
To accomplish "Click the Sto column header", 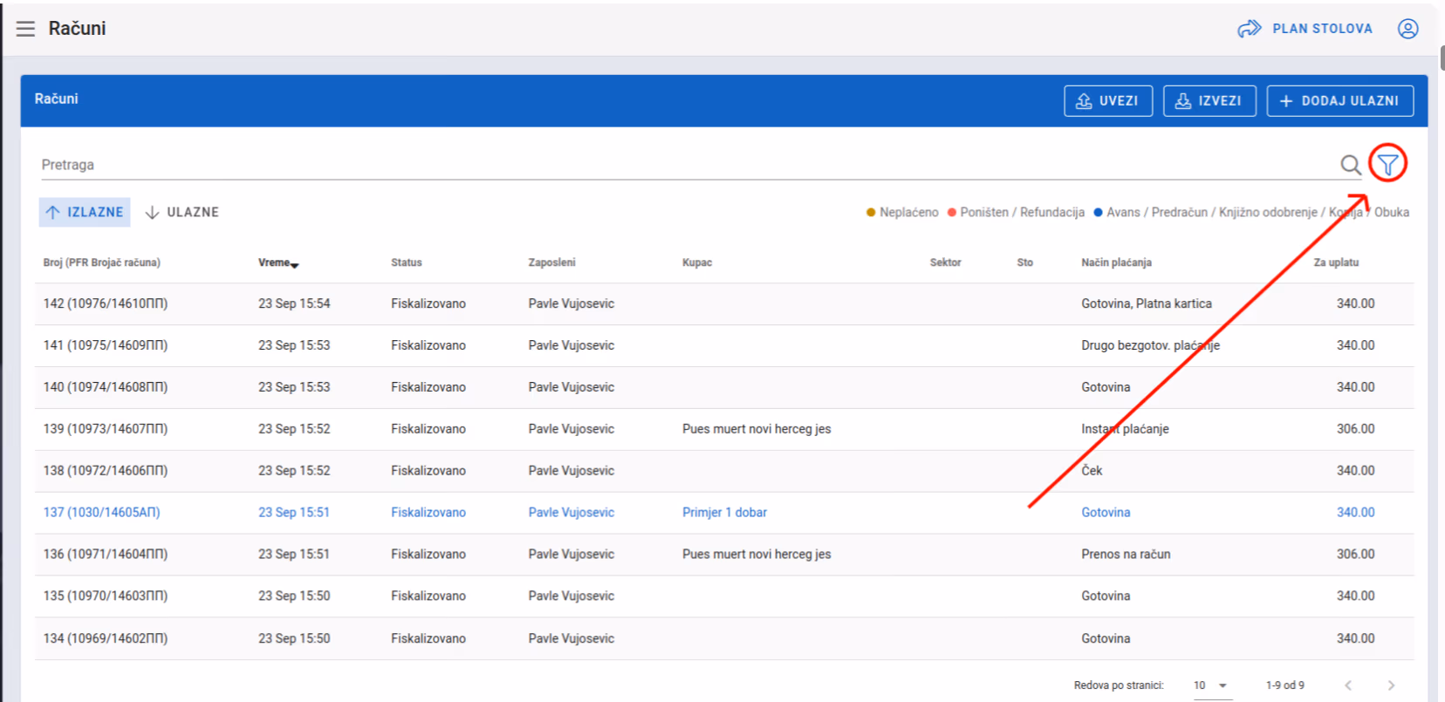I will (1025, 262).
